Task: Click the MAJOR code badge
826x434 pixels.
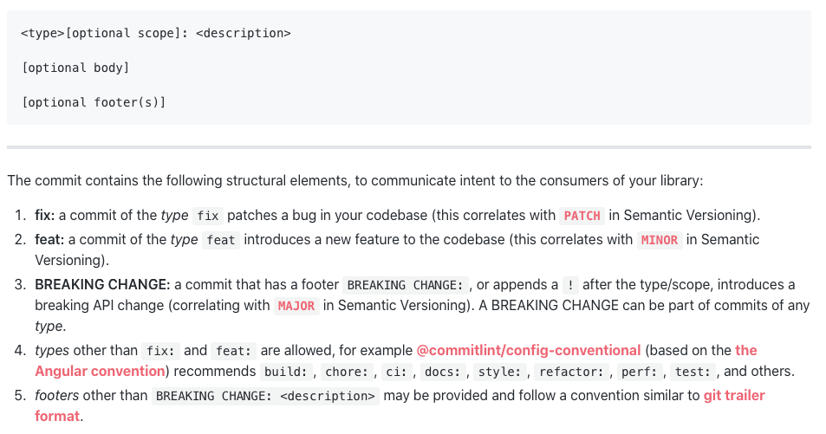Action: click(296, 306)
